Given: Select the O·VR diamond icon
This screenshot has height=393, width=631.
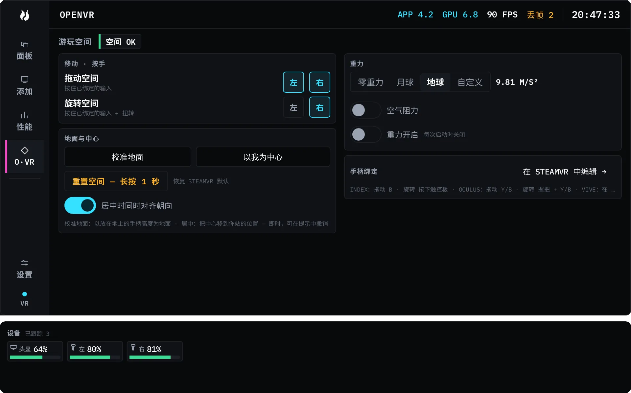Looking at the screenshot, I should [x=25, y=150].
